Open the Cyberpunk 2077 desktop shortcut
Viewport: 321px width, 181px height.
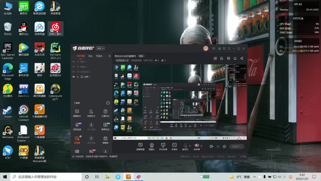click(x=55, y=92)
